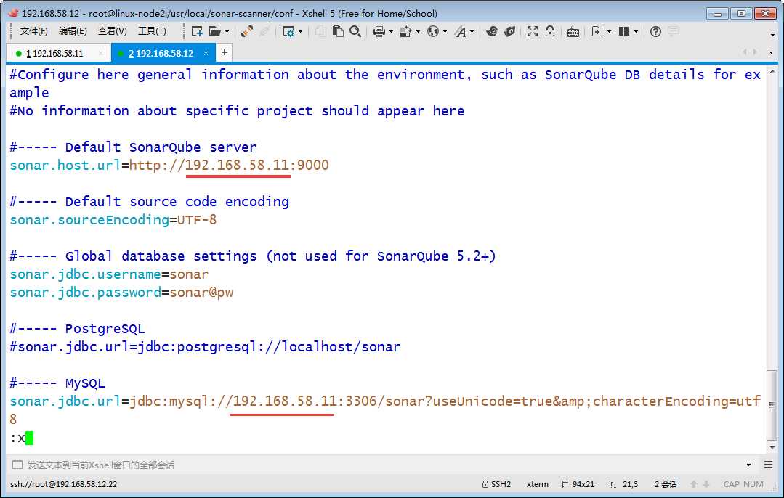784x498 pixels.
Task: Open the 查看(V) menu
Action: (112, 31)
